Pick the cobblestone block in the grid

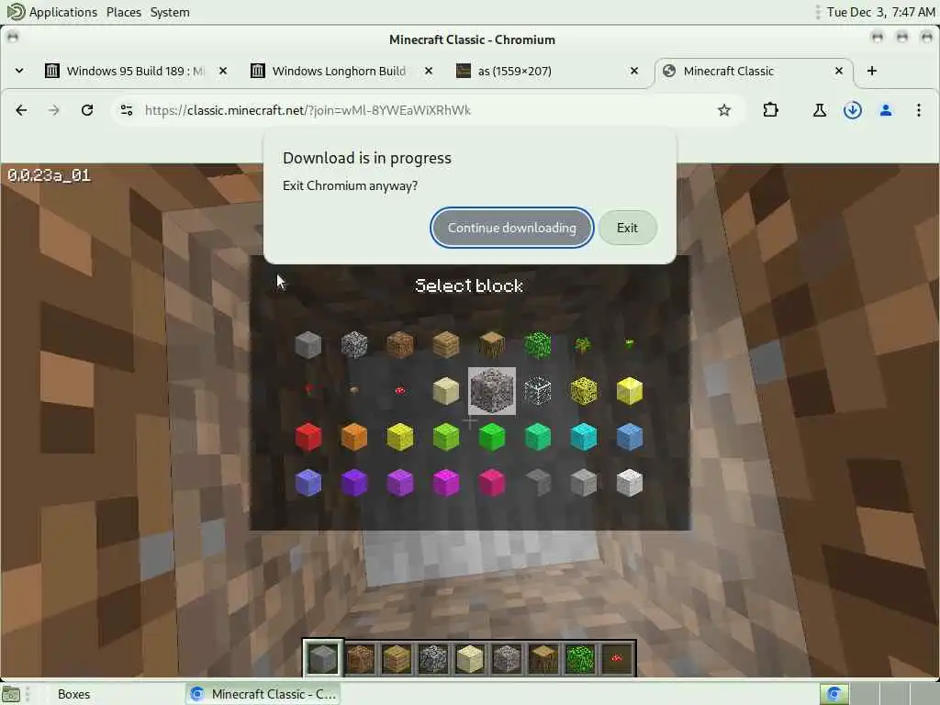pos(353,345)
